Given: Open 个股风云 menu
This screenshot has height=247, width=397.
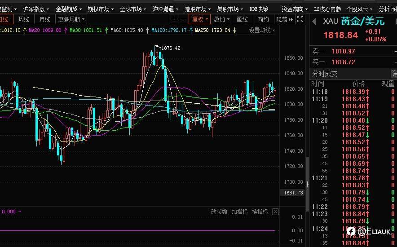Looking at the screenshot, I should pos(359,9).
